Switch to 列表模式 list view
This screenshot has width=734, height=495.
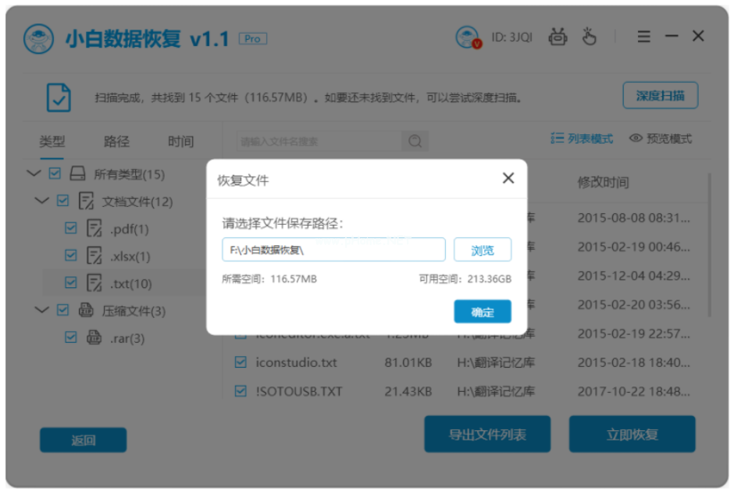pyautogui.click(x=582, y=139)
